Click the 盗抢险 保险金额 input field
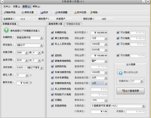151x118 pixels. [x=99, y=56]
